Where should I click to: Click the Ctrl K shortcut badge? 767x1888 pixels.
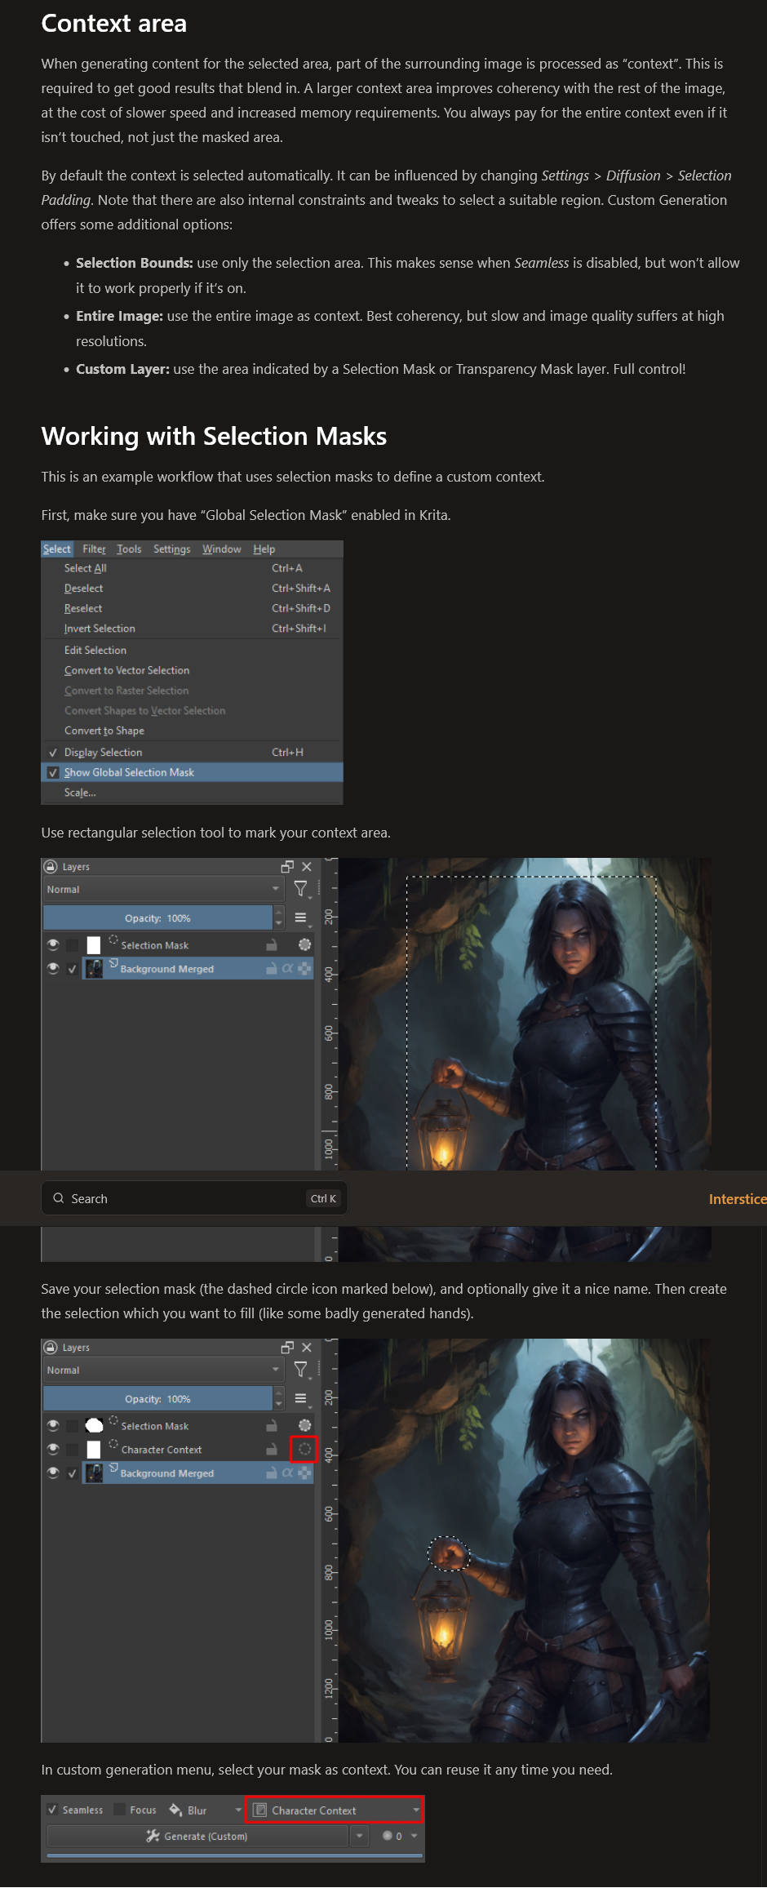(323, 1198)
